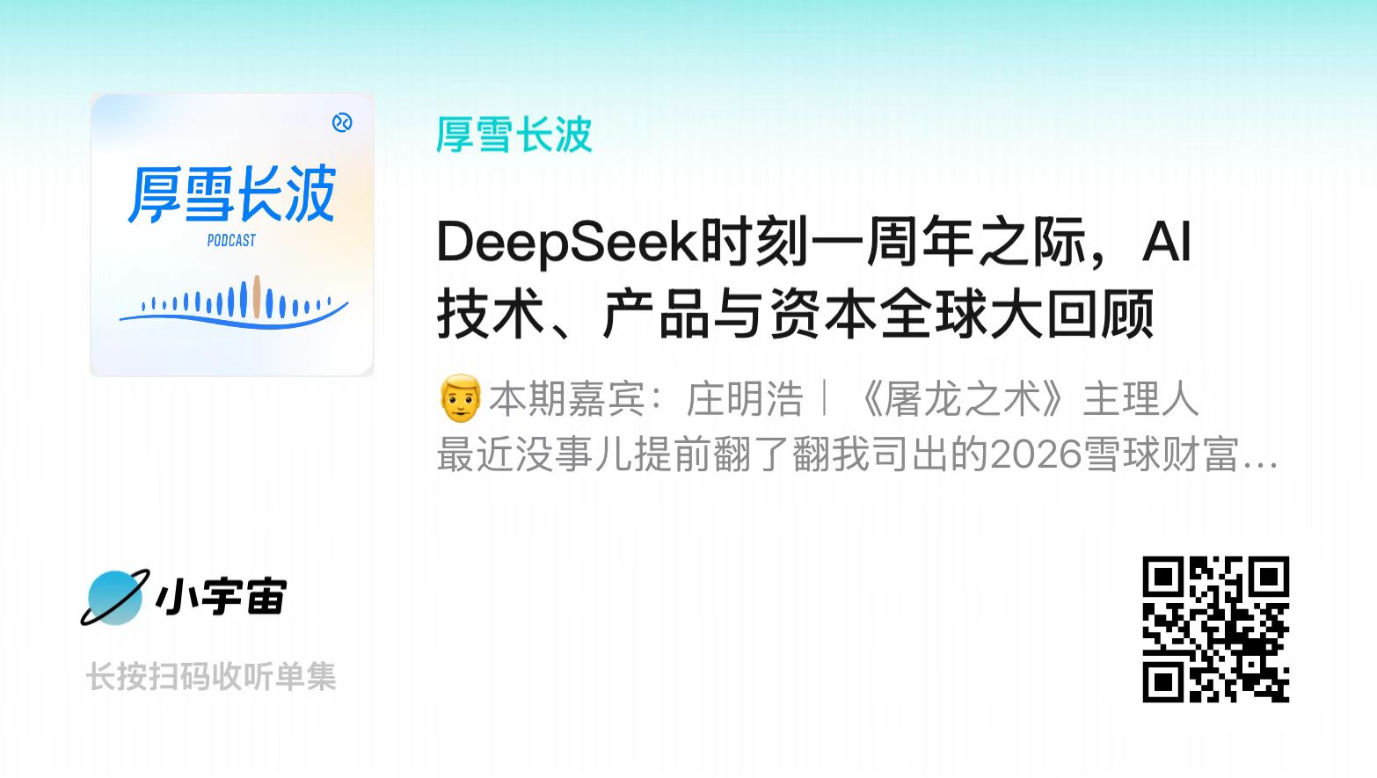The width and height of the screenshot is (1377, 778).
Task: Click the blue waveform graphic on the cover
Action: (x=234, y=302)
